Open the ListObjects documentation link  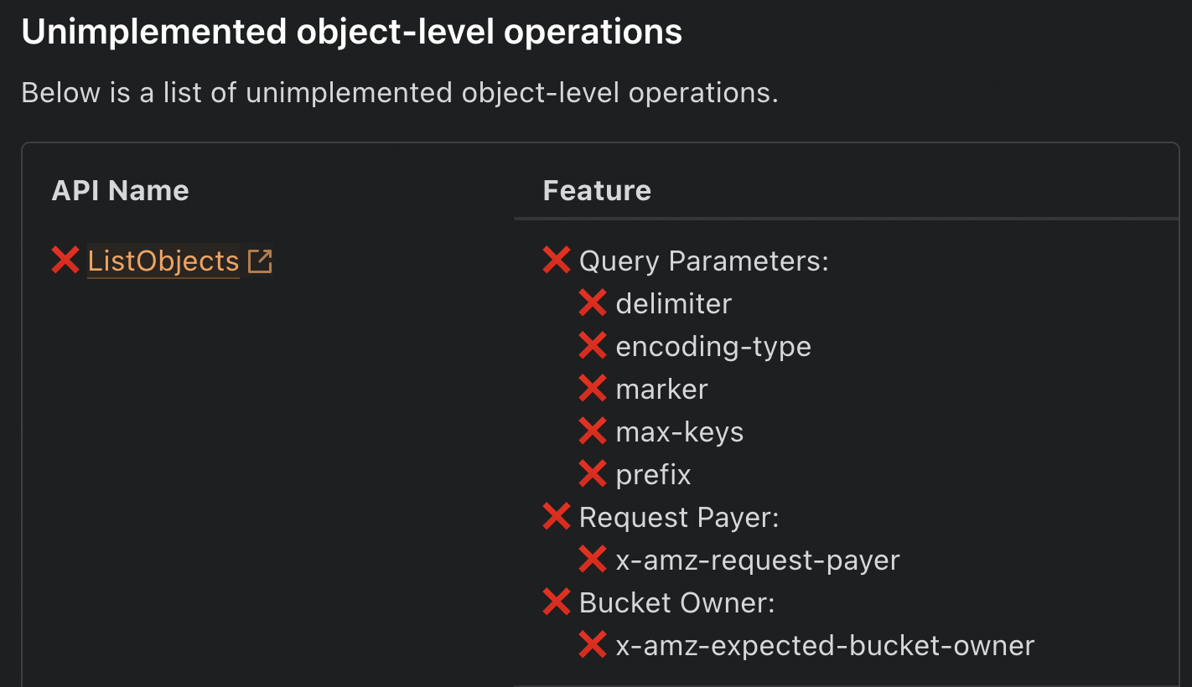[163, 261]
